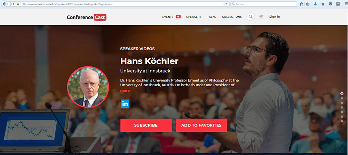Open the site information icon
Image resolution: width=348 pixels, height=155 pixels.
tap(10, 4)
